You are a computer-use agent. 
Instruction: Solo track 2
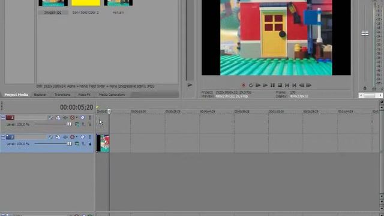tap(90, 137)
